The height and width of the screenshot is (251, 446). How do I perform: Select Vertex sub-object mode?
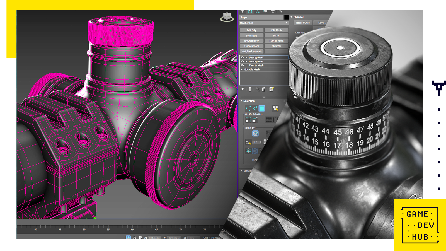248,108
